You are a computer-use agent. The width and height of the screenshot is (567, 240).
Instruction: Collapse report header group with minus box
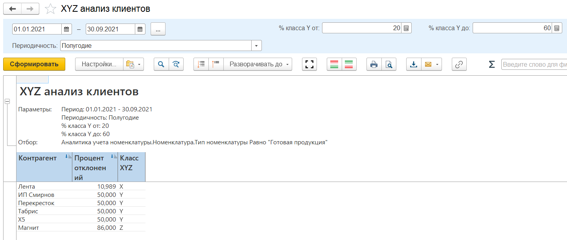point(7,101)
